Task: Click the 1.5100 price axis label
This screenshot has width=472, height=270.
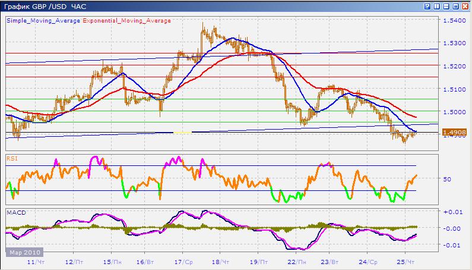Action: (454, 89)
